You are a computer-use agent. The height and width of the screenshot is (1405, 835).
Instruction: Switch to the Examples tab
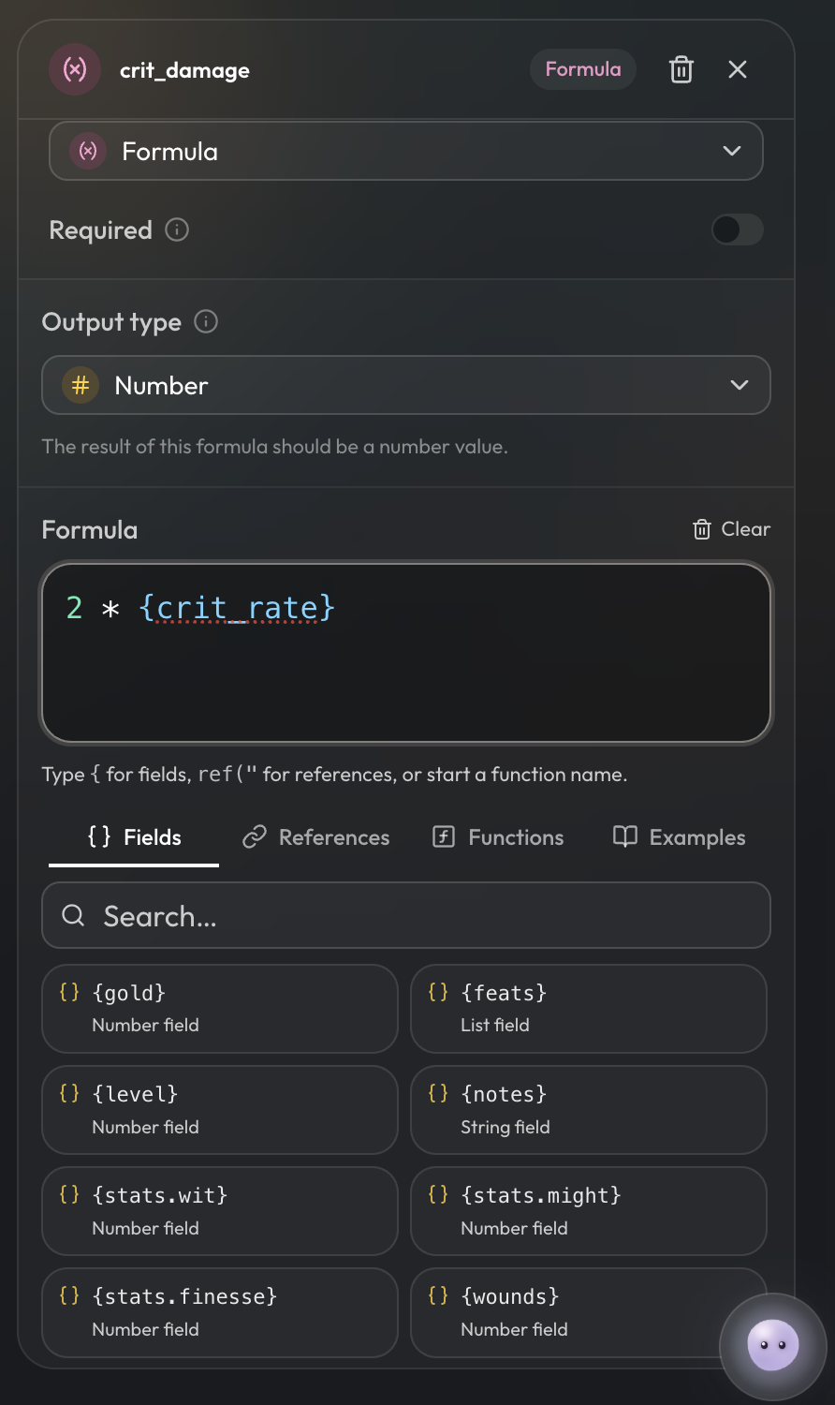tap(679, 837)
